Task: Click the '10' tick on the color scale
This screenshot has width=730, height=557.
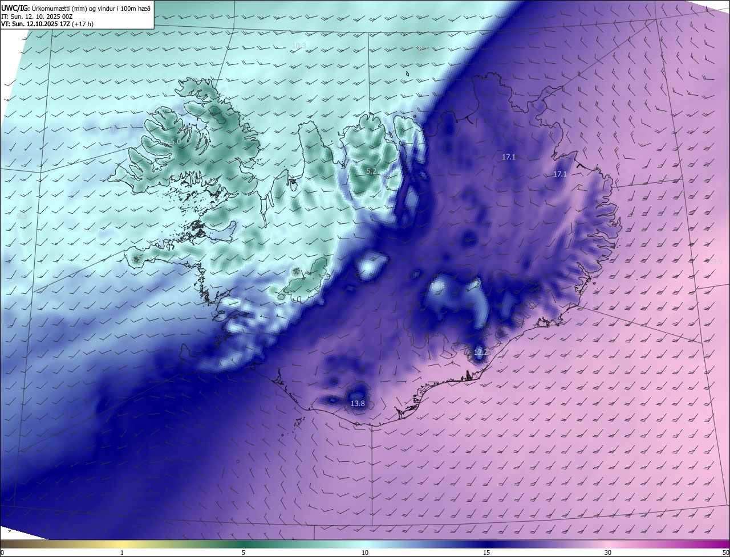Action: (x=365, y=552)
